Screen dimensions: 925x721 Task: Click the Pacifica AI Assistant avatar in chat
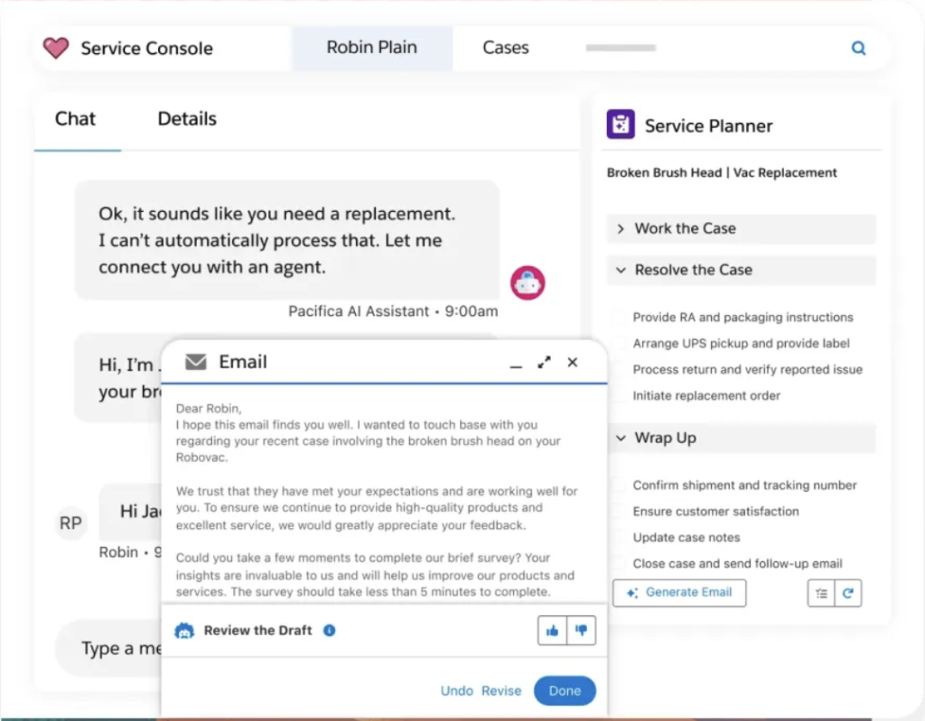[527, 282]
